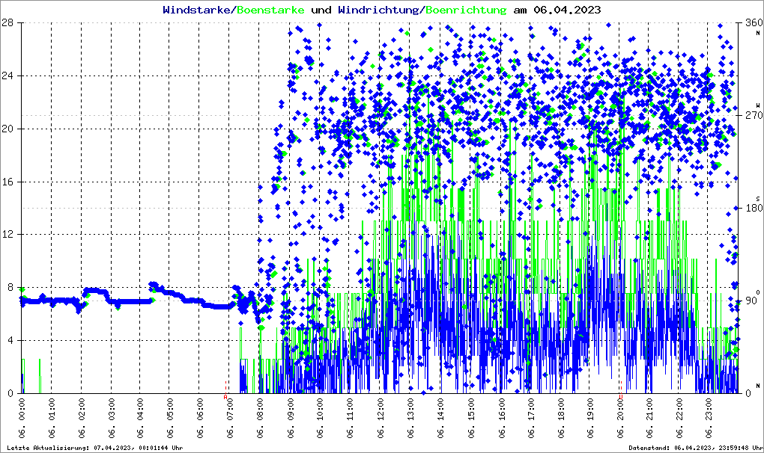Click the 13:00 time axis label
The image size is (764, 453).
(410, 417)
